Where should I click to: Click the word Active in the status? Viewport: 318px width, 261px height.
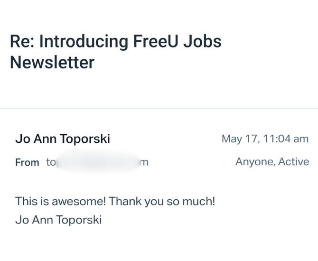click(293, 162)
